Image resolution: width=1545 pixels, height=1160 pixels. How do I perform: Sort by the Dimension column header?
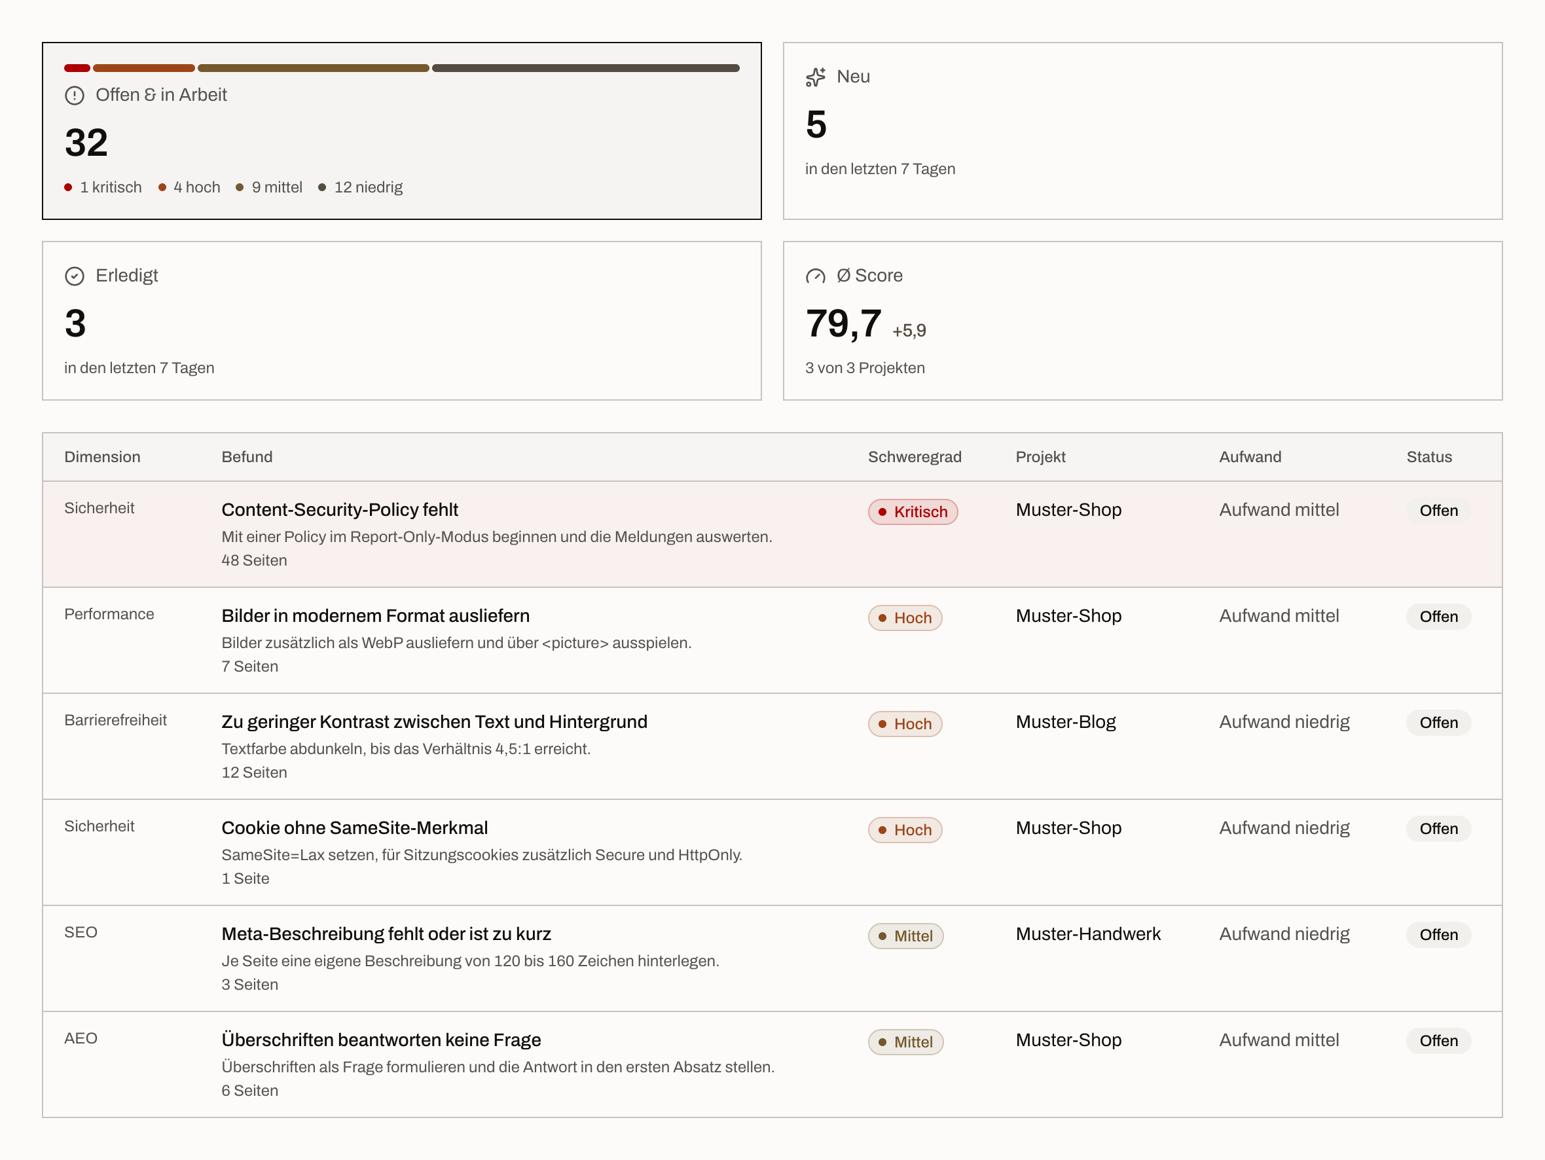click(x=102, y=457)
